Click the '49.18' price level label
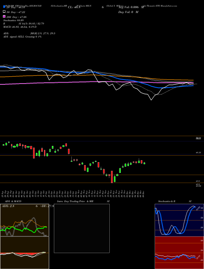Viewport: 204px width, 269px height. pos(198,152)
